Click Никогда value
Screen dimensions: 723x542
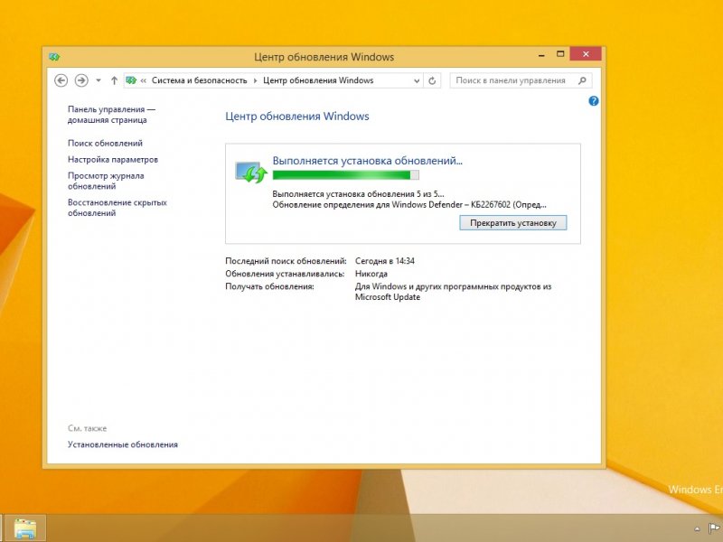[371, 274]
